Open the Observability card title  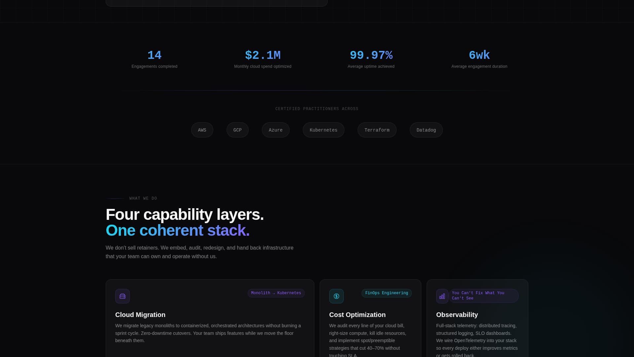(457, 315)
